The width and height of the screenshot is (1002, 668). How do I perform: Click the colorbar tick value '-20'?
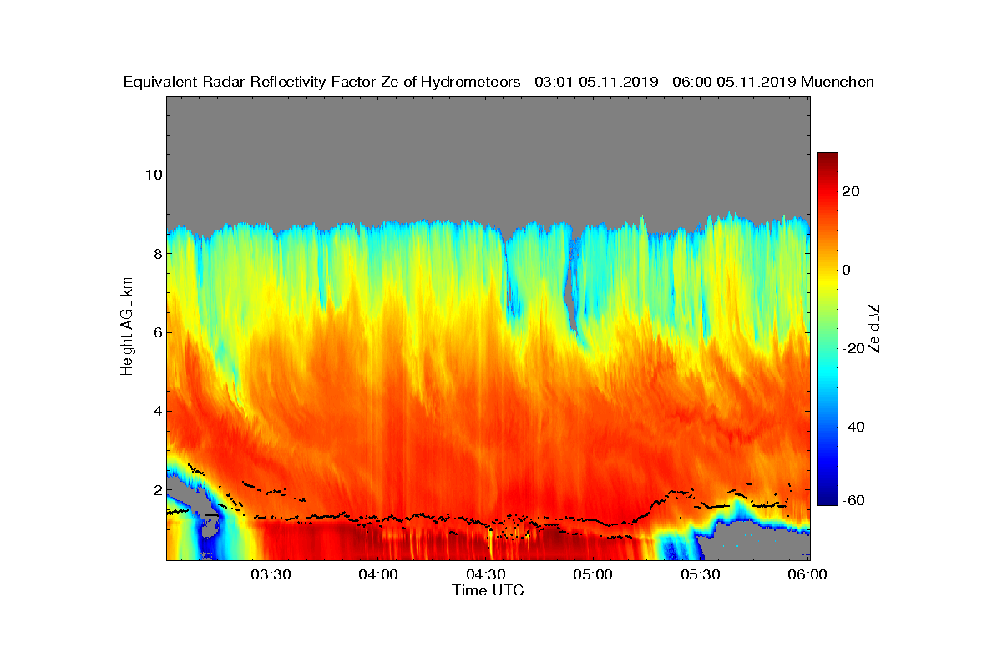tap(852, 349)
